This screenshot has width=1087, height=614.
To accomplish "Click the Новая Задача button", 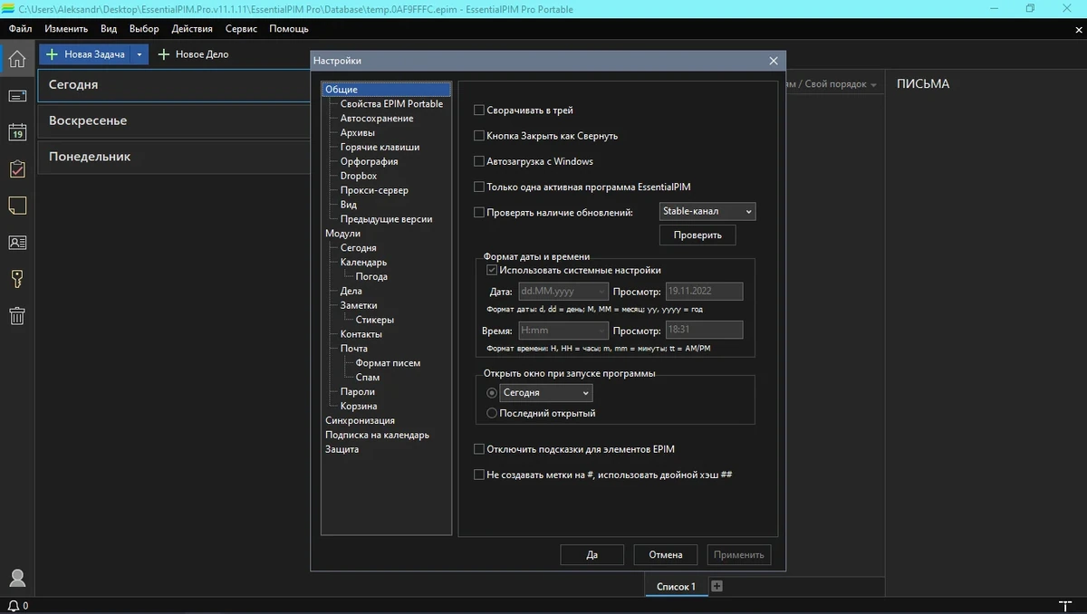I will pyautogui.click(x=85, y=54).
